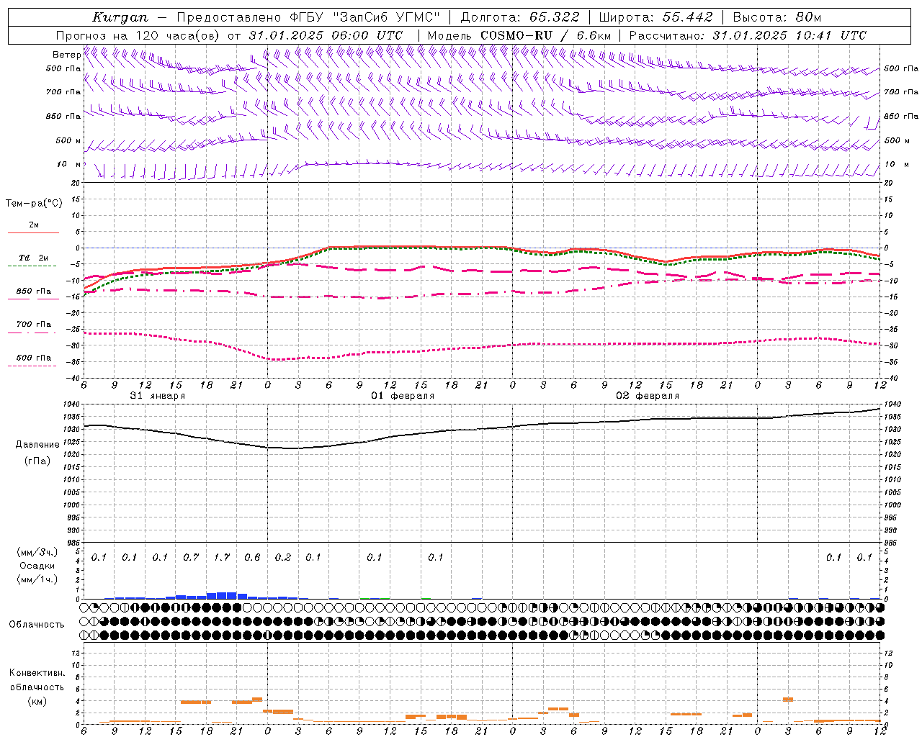The height and width of the screenshot is (737, 922).
Task: Click the 1.7 precipitation value
Action: coord(222,558)
